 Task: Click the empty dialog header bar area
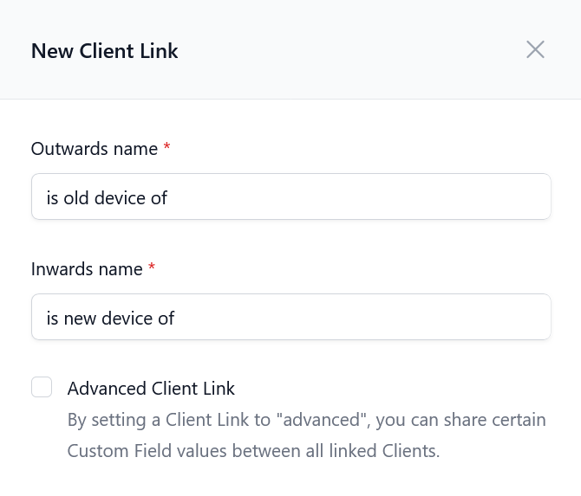(347, 49)
